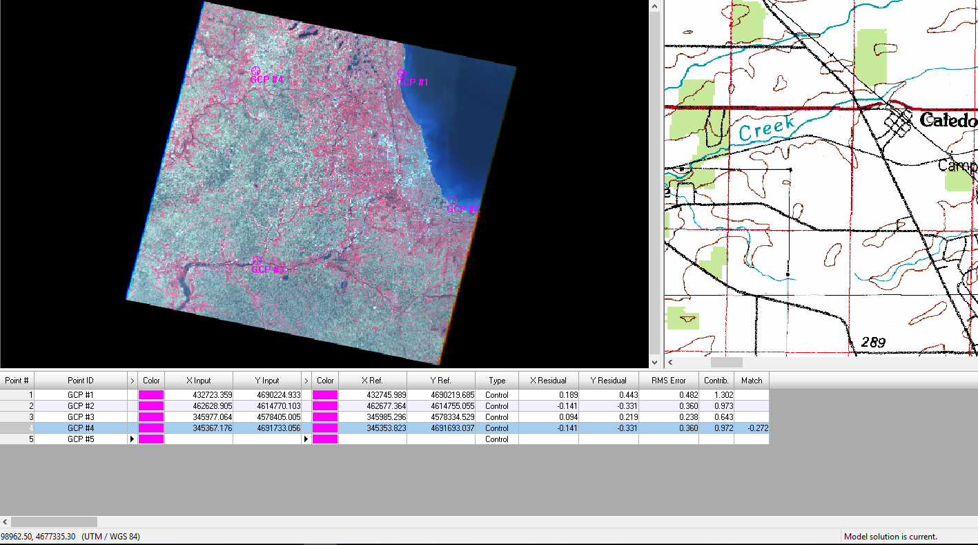Click the input arrow indicator in the GCP #5 row
Screen dimensions: 978x545
click(x=133, y=439)
